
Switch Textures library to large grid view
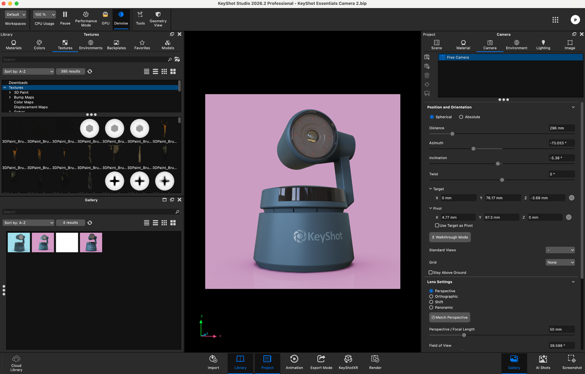(x=173, y=72)
